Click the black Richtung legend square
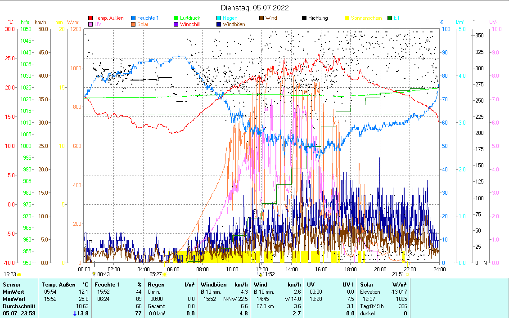 point(304,18)
